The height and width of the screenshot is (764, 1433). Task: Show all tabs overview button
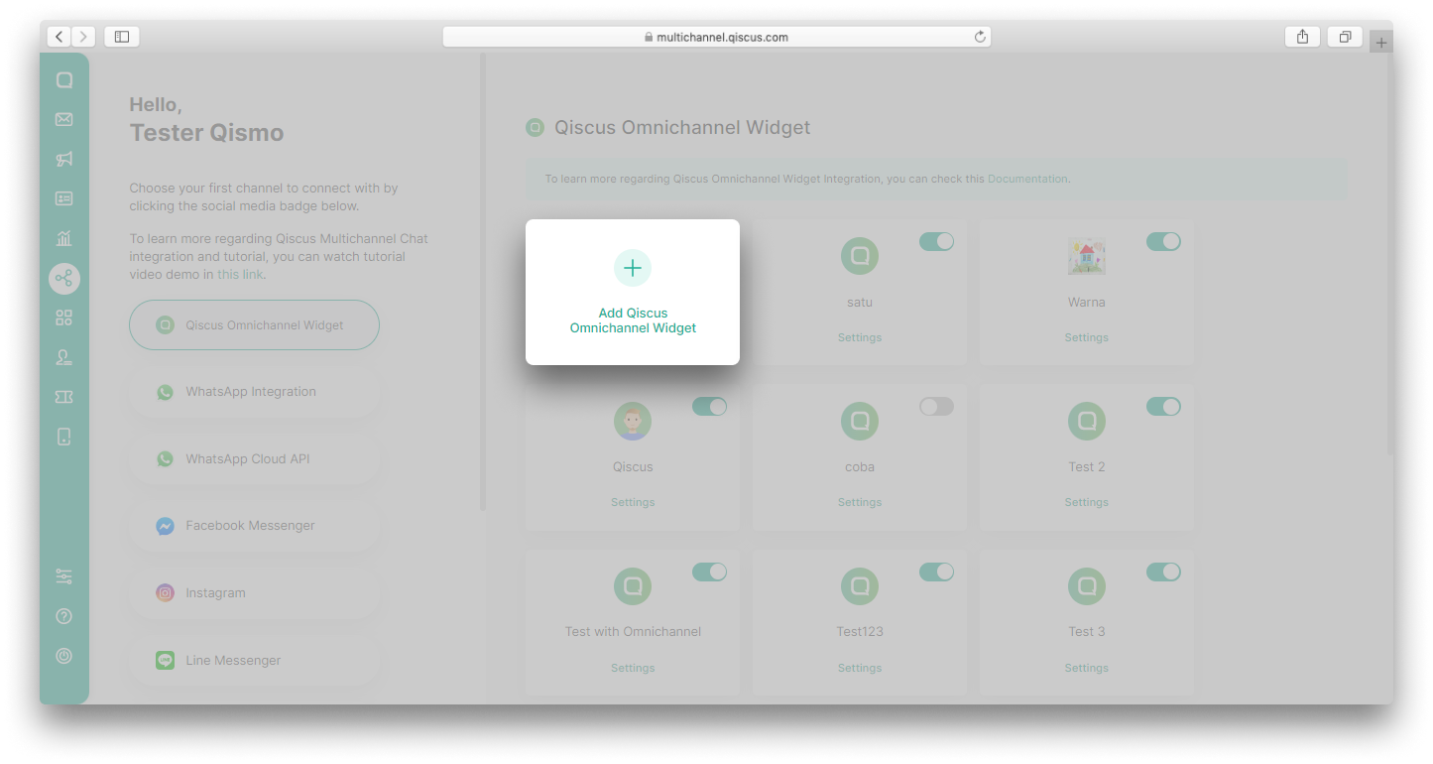pyautogui.click(x=1345, y=37)
